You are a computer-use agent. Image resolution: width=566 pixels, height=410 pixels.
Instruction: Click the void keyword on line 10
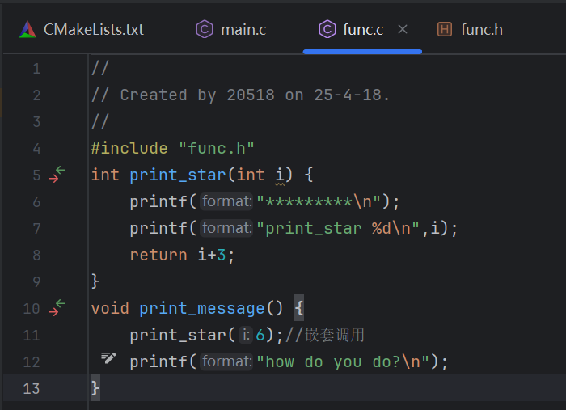pos(110,309)
